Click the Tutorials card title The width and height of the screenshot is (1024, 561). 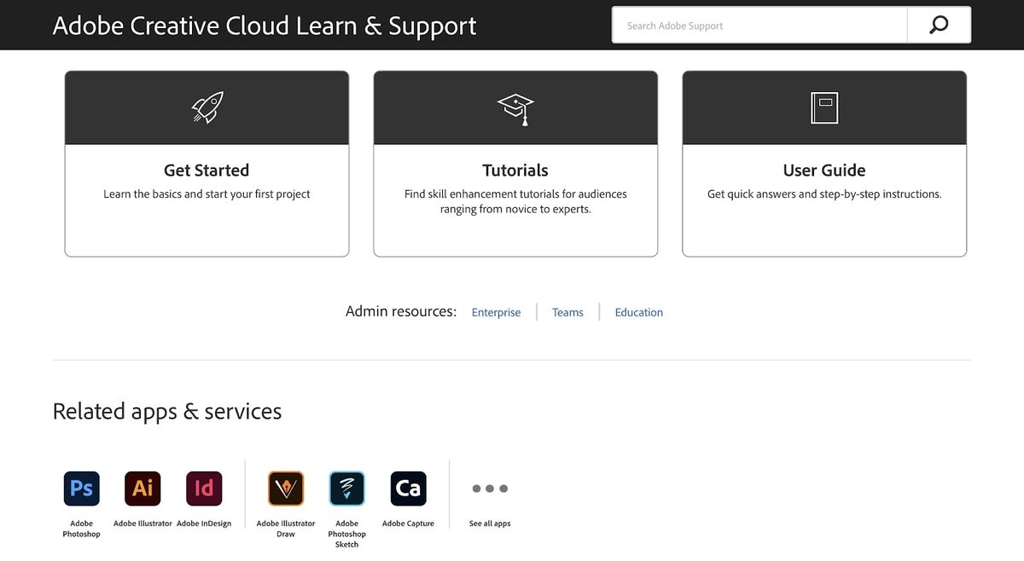click(x=515, y=171)
